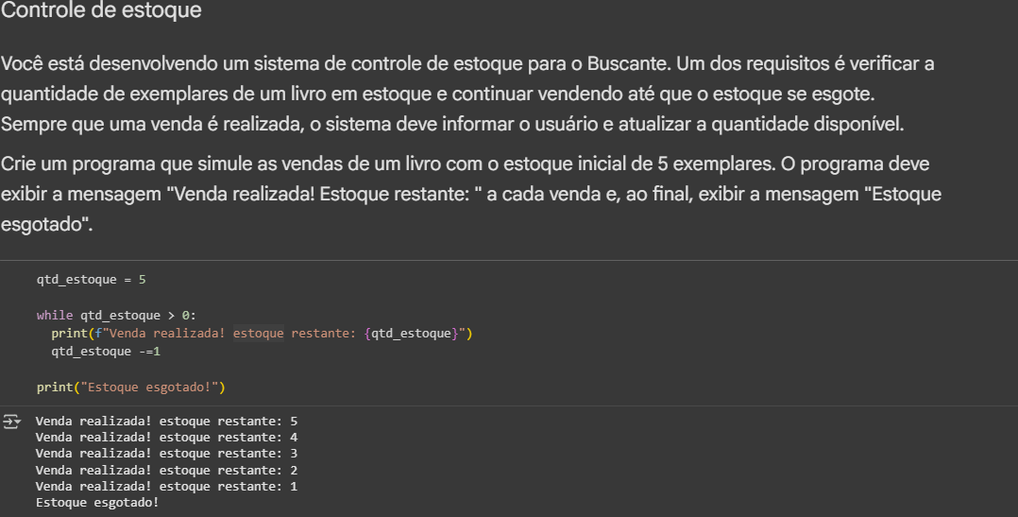Click the 'Controle de estoque' heading
This screenshot has width=1018, height=517.
tap(101, 11)
